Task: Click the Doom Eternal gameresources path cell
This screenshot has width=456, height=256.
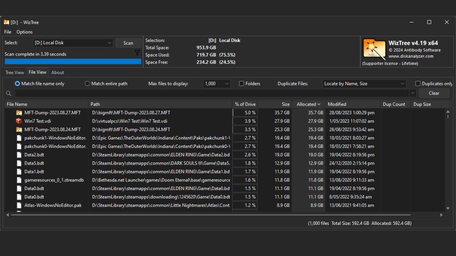Action: click(x=161, y=180)
